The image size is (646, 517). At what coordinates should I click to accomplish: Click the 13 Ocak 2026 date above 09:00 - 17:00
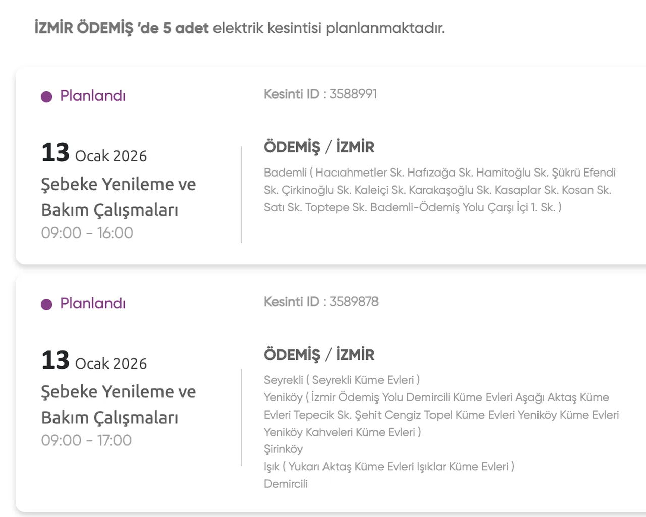point(94,361)
